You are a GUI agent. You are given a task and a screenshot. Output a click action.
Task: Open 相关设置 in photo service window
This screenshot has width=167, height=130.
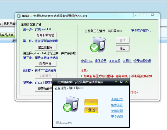pyautogui.click(x=117, y=105)
